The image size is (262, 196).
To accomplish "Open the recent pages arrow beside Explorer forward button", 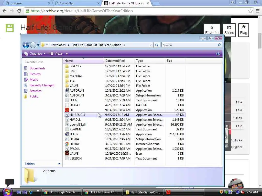I will pos(38,45).
